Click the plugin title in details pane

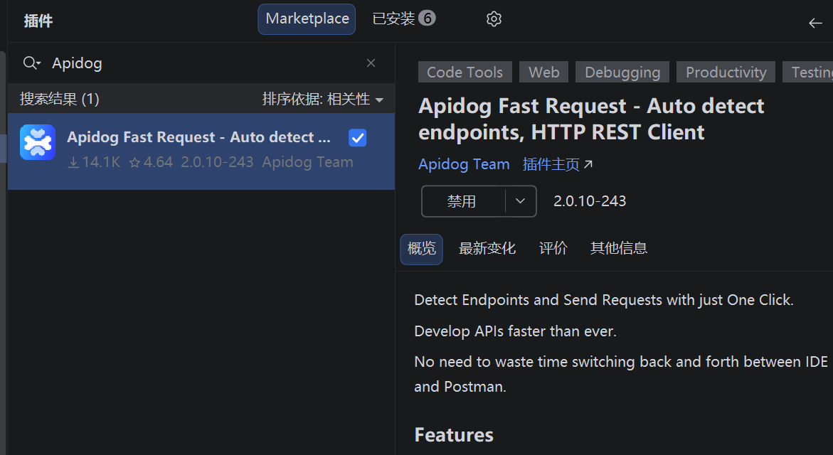coord(590,119)
